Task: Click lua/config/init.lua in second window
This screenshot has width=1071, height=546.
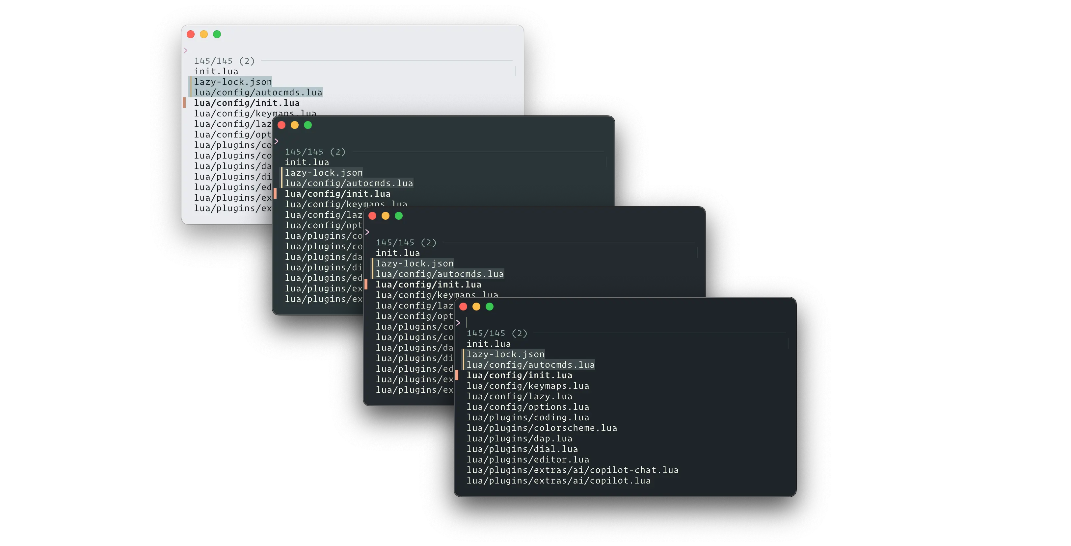Action: (x=337, y=193)
